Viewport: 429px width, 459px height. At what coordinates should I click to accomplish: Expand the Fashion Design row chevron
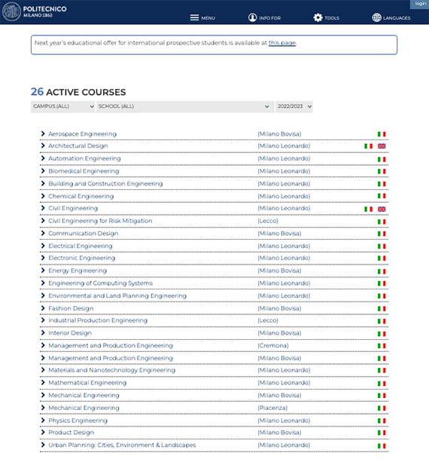click(43, 308)
